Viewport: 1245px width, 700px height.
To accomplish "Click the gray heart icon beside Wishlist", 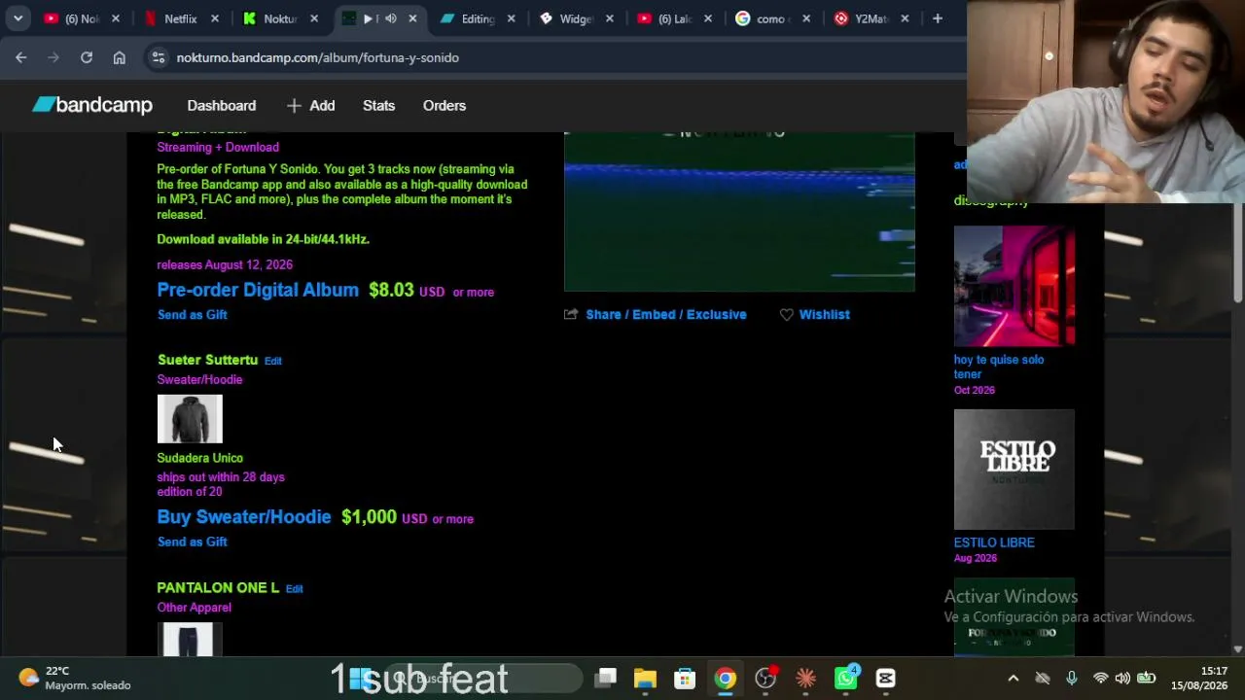I will [x=786, y=315].
